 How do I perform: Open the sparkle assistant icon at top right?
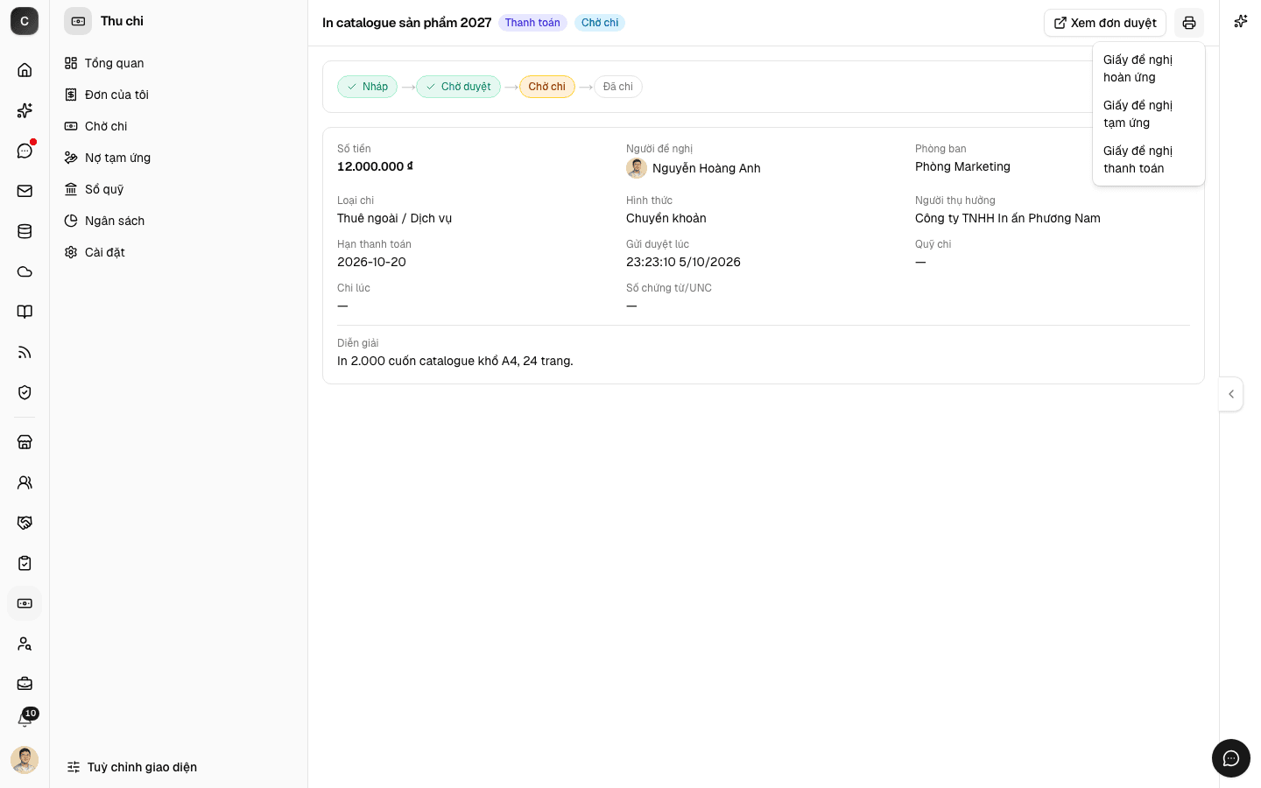coord(1241,21)
